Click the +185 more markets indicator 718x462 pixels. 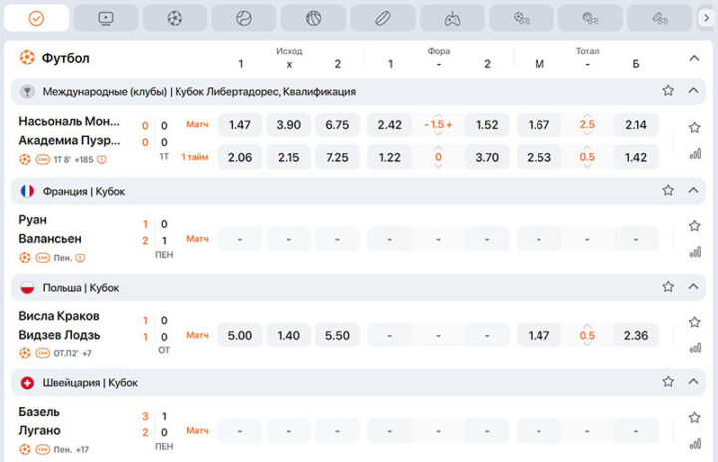[x=83, y=159]
